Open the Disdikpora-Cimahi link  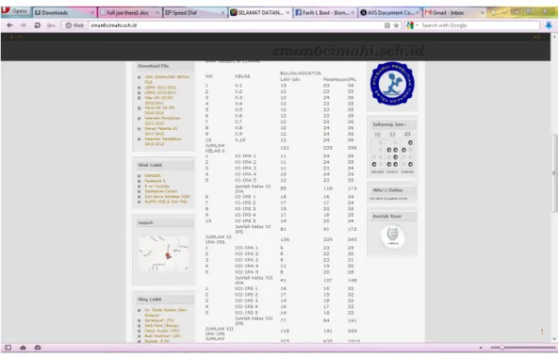161,191
